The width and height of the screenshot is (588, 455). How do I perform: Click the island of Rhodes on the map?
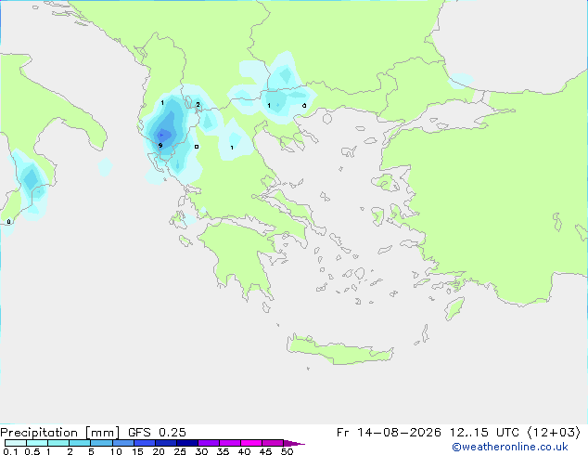click(x=454, y=308)
